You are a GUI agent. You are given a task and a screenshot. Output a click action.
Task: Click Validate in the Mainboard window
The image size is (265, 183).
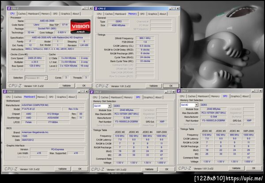[x=62, y=169]
